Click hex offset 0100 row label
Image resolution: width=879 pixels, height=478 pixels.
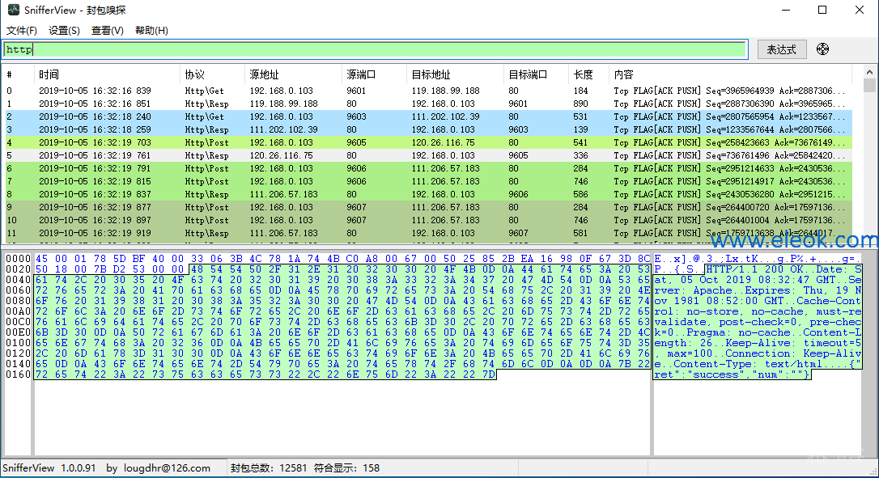coord(18,343)
